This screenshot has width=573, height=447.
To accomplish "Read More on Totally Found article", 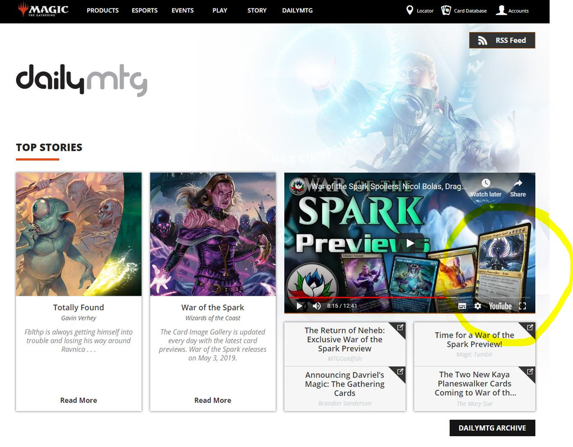I will [x=79, y=400].
